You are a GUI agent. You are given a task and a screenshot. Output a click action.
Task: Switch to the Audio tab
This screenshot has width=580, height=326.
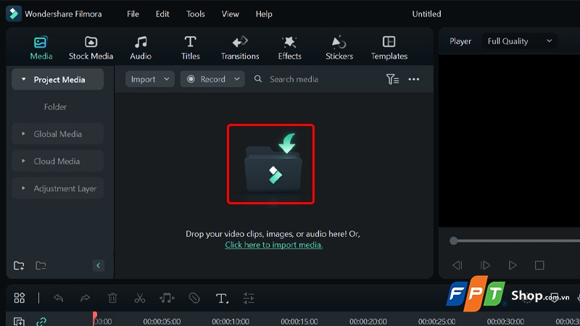click(x=141, y=48)
